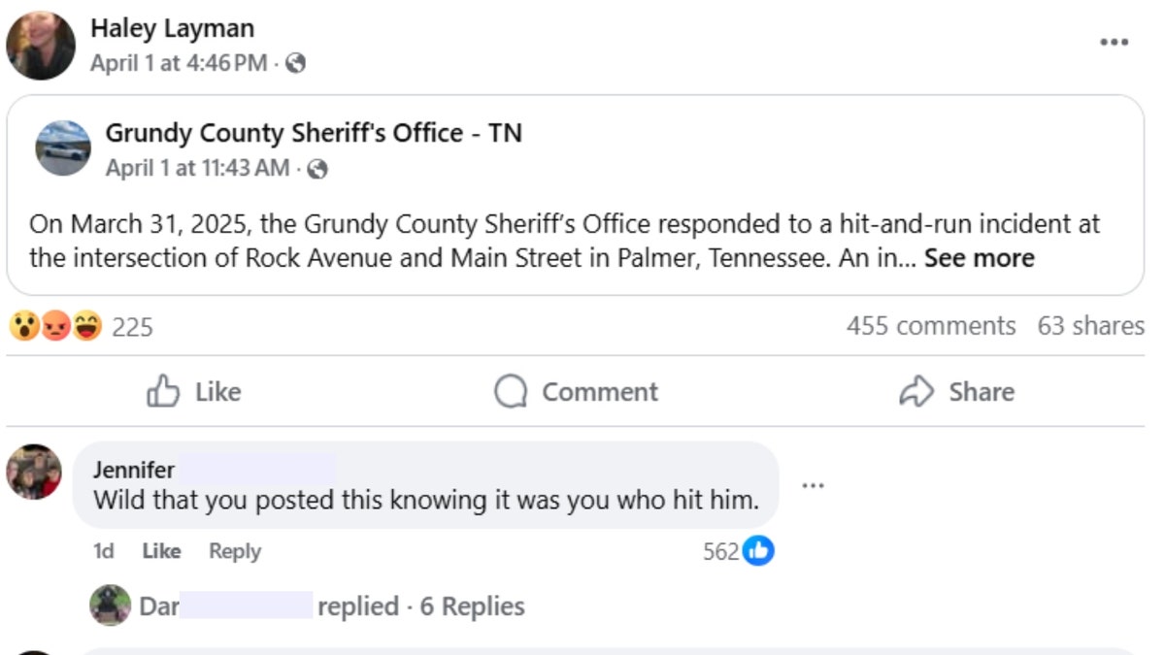Click the thumbs-up Like icon on post

[163, 392]
